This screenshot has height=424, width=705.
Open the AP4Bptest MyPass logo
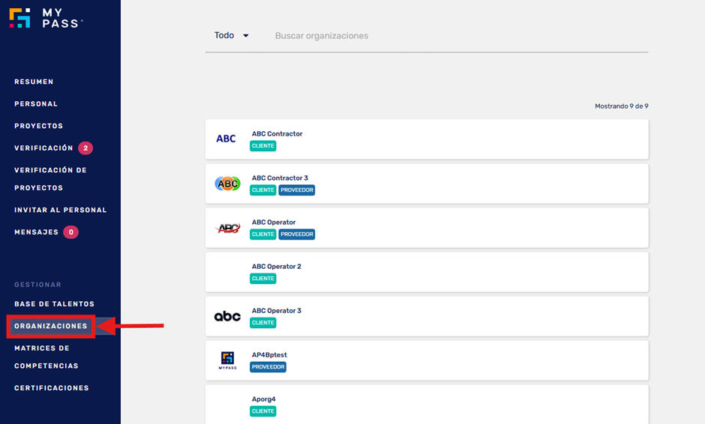coord(227,360)
